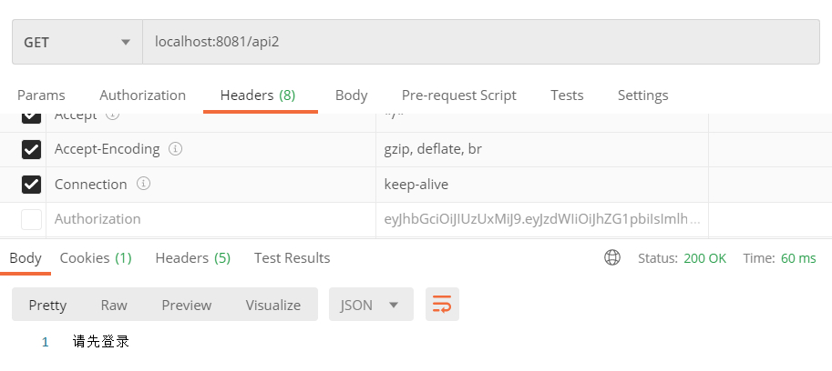Image resolution: width=832 pixels, height=371 pixels.
Task: Click info icon beside Accept header
Action: pos(112,115)
